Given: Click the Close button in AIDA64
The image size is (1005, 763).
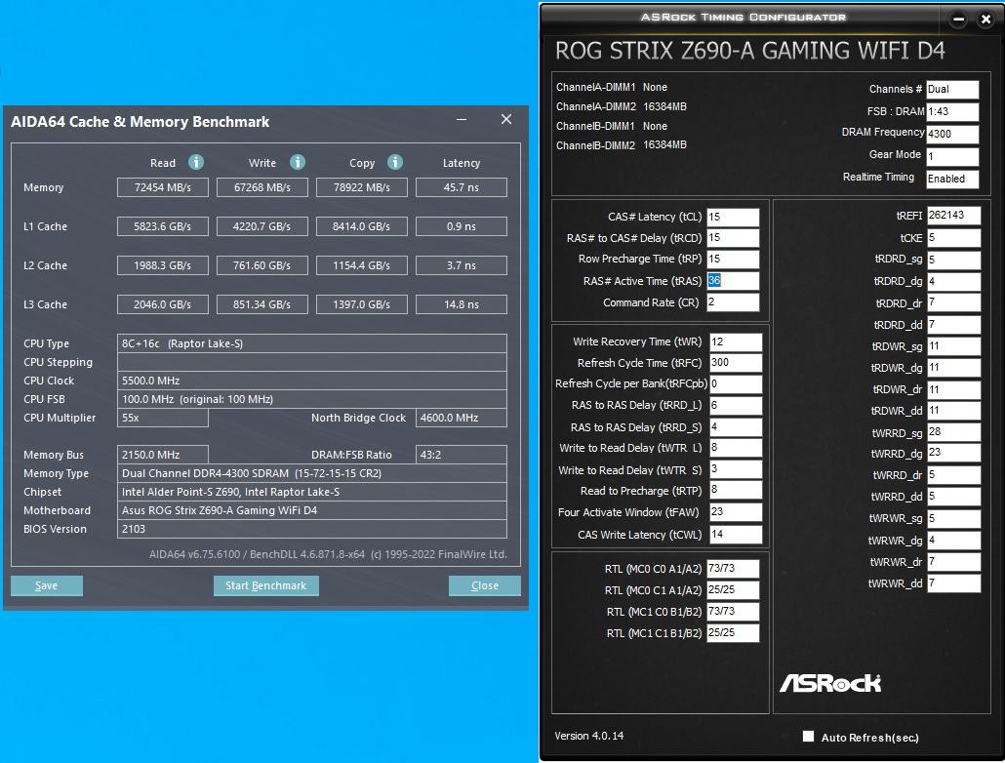Looking at the screenshot, I should pos(485,585).
